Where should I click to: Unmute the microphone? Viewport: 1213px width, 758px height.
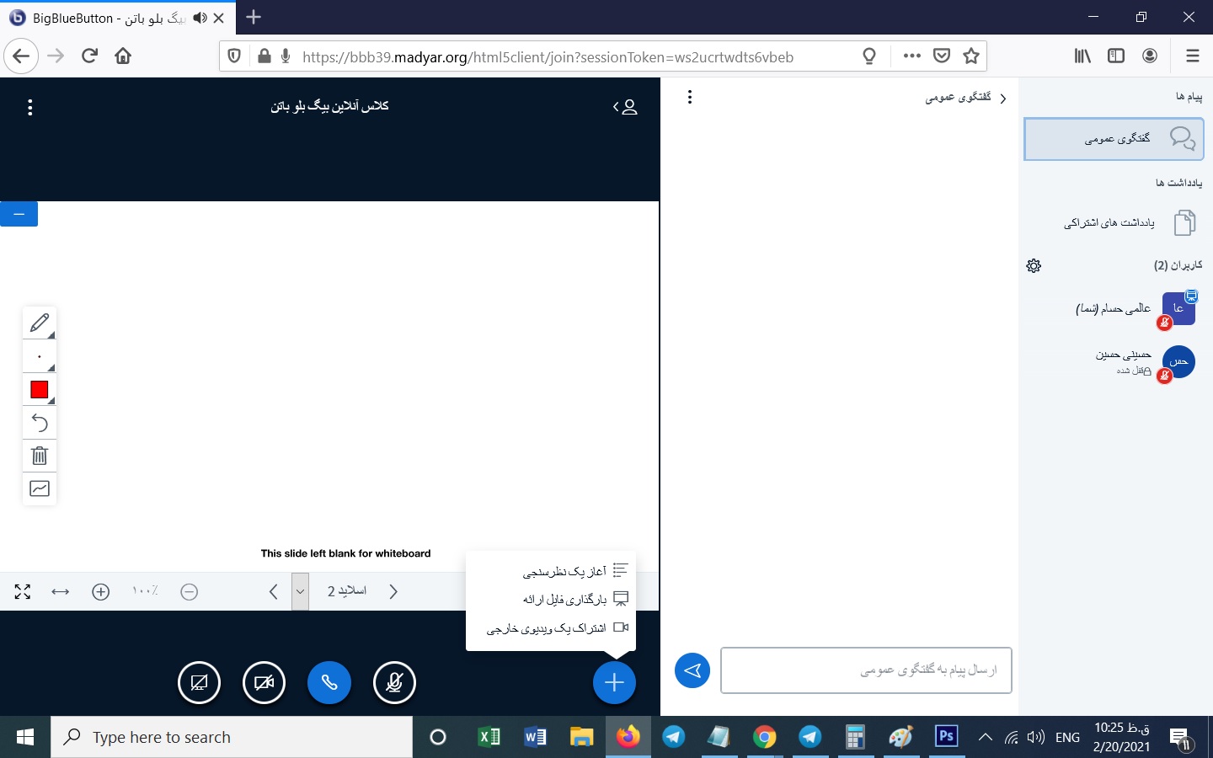[394, 682]
